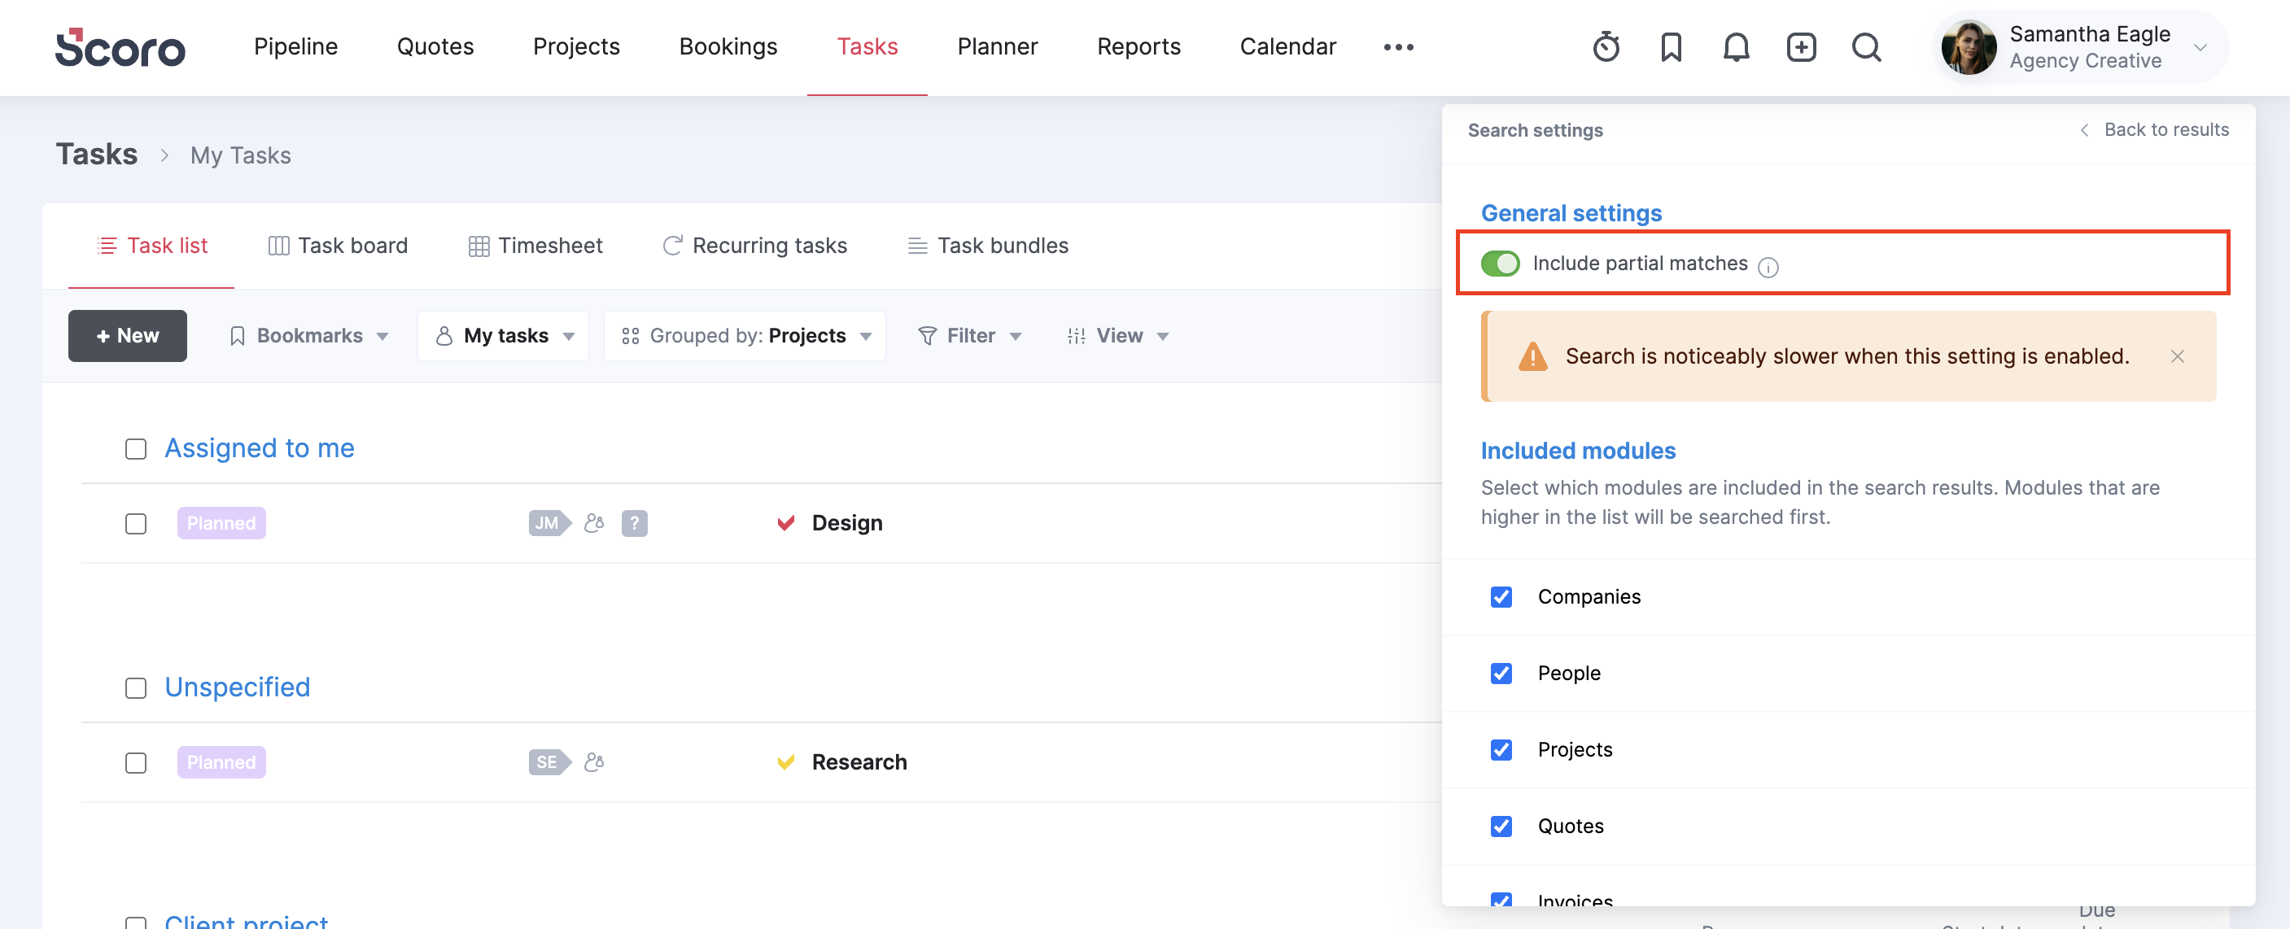2290x929 pixels.
Task: Uncheck the Companies module checkbox
Action: point(1501,596)
